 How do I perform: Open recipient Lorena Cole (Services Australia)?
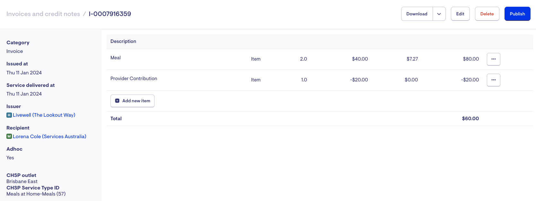tap(49, 137)
